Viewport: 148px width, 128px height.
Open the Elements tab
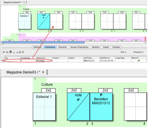[x=63, y=47]
